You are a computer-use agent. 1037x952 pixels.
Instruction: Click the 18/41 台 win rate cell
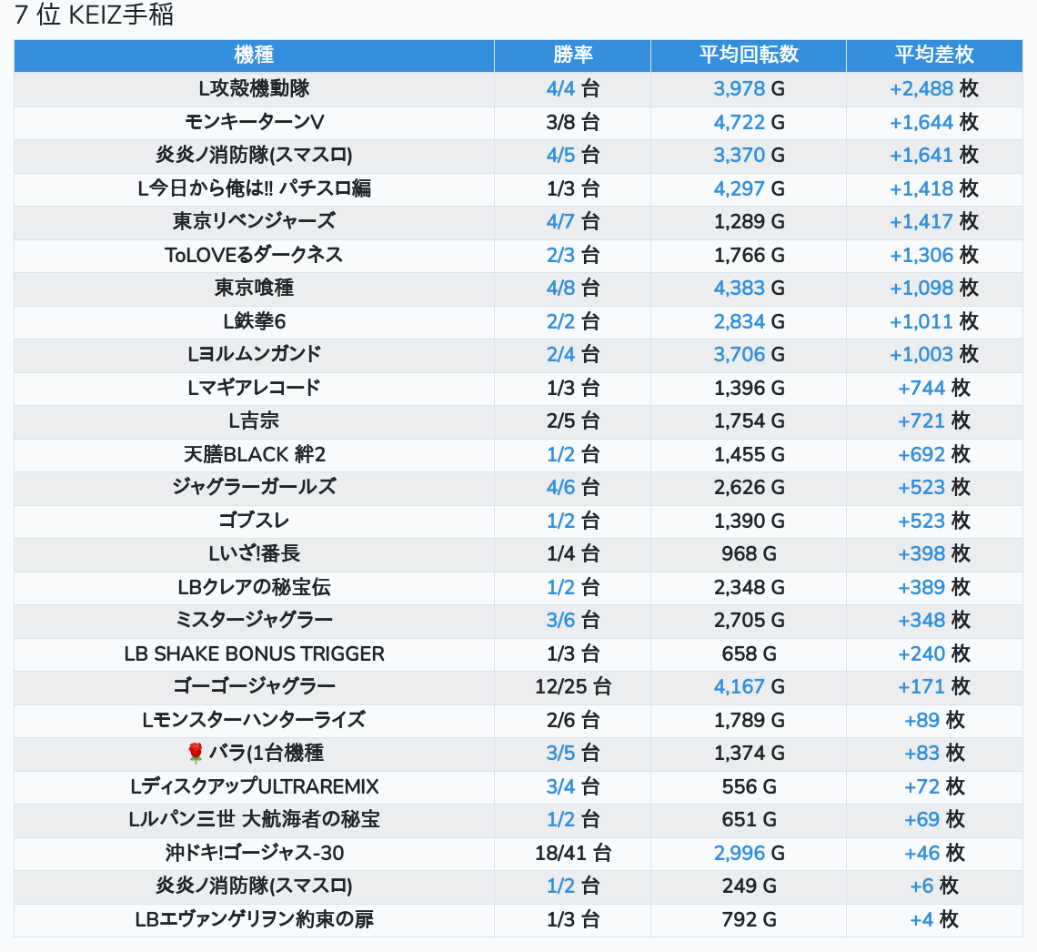tap(572, 853)
